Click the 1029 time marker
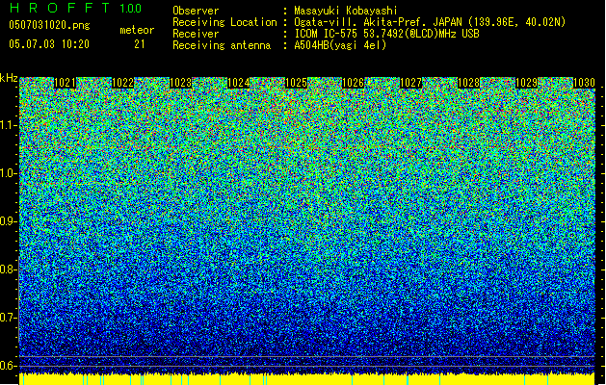This screenshot has width=606, height=385. [526, 83]
